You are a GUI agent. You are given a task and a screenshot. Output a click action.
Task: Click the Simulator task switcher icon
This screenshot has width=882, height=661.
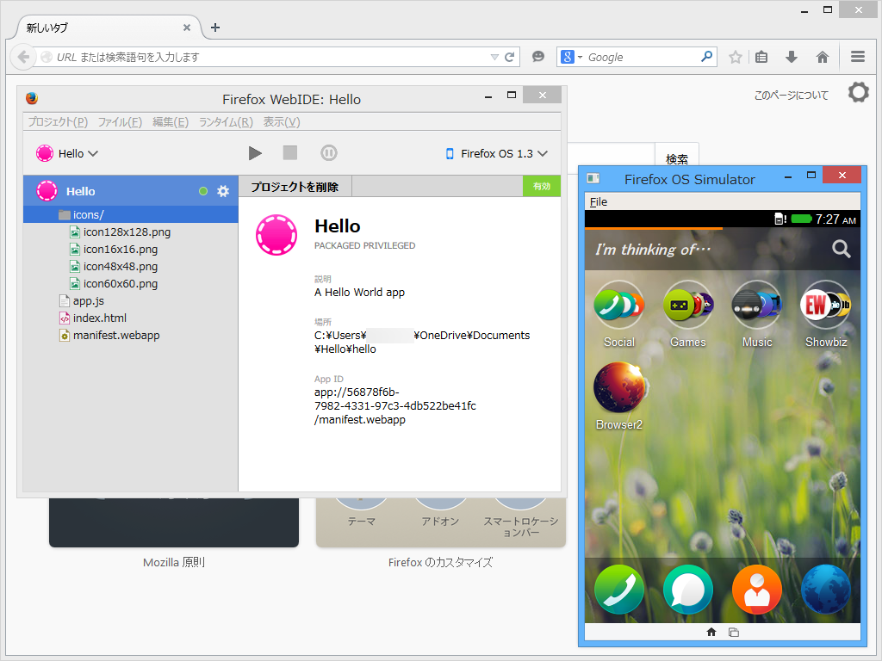(x=734, y=632)
